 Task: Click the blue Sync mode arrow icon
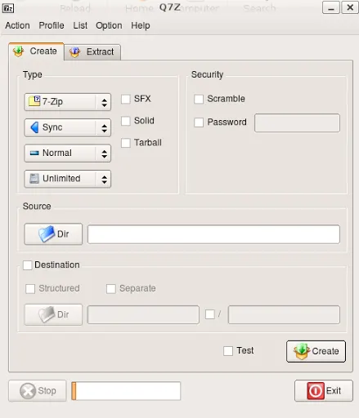click(x=34, y=127)
